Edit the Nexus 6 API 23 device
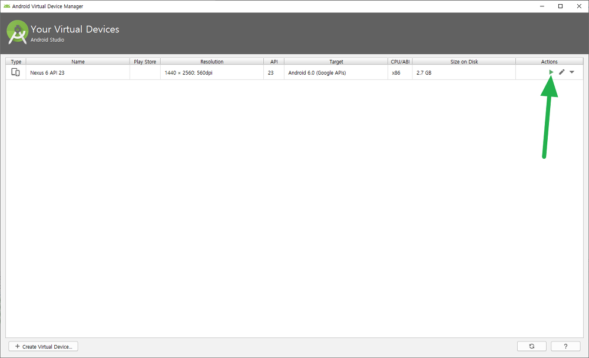Image resolution: width=589 pixels, height=358 pixels. click(561, 72)
